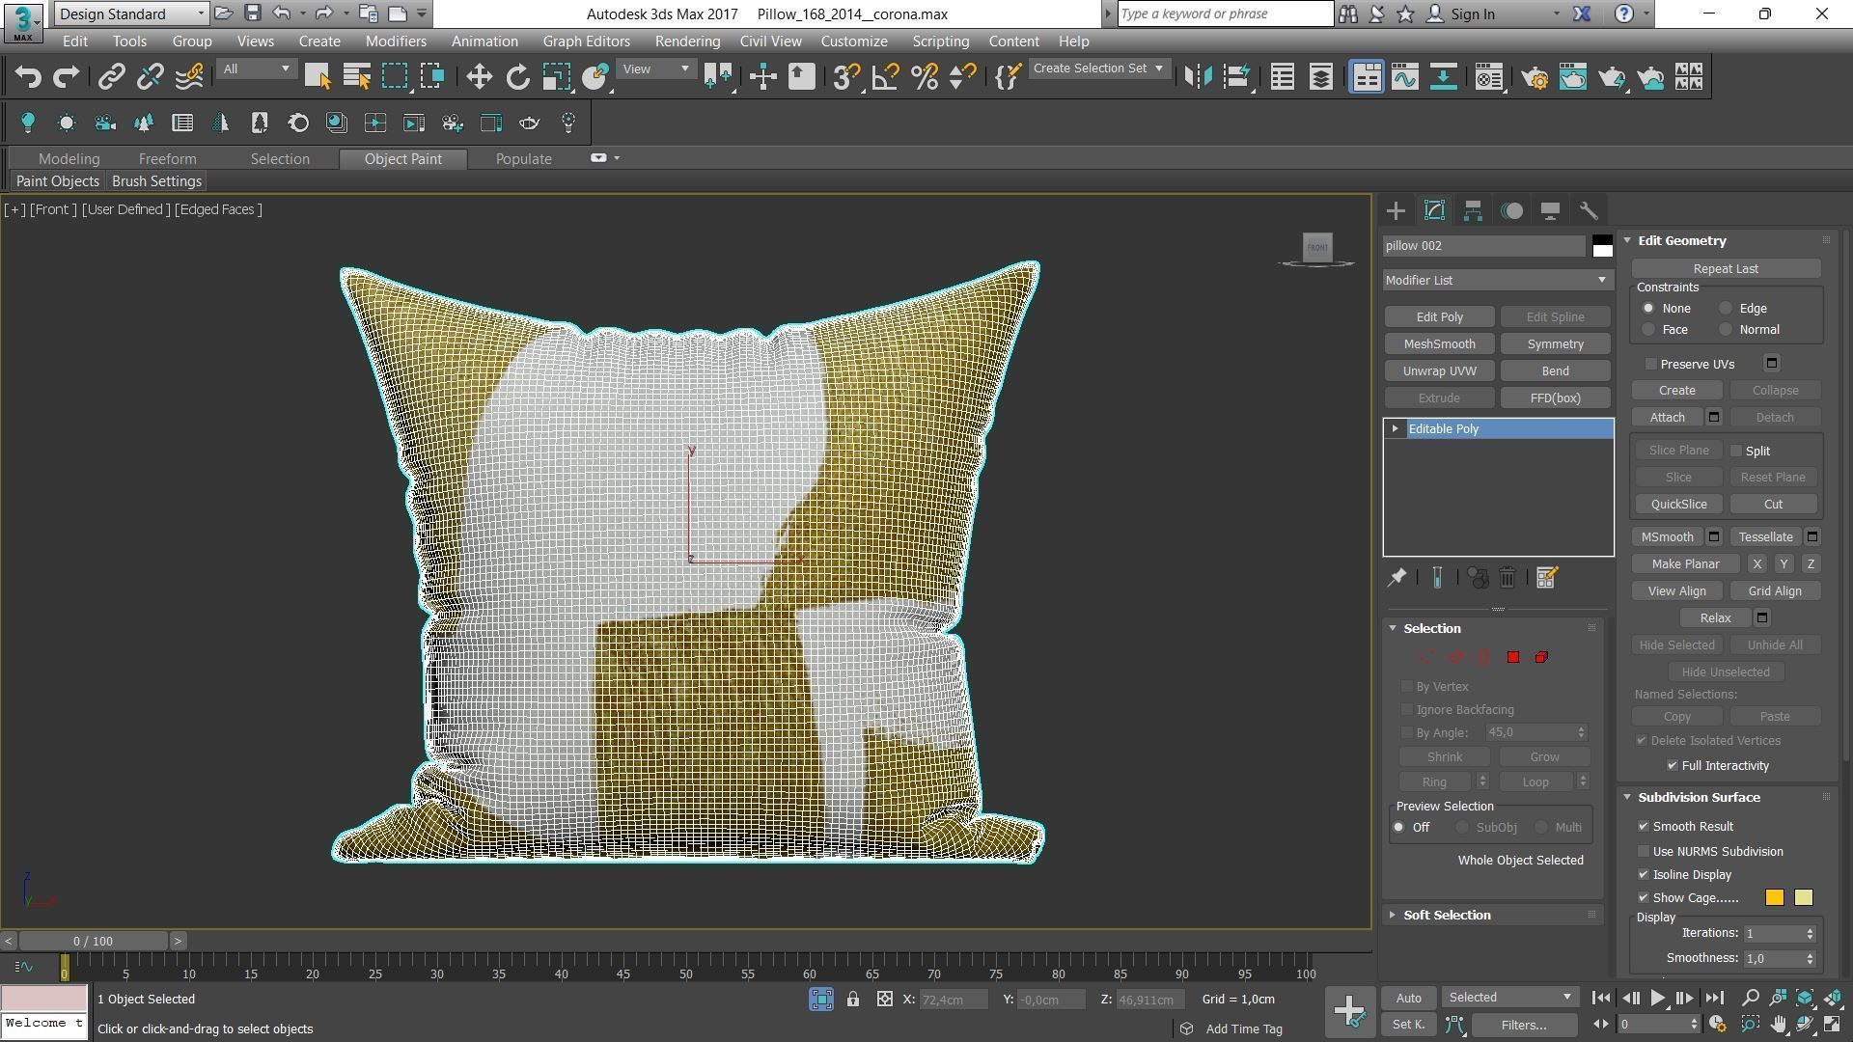The image size is (1853, 1042).
Task: Click the Unwrap UVW modifier button
Action: click(1439, 370)
